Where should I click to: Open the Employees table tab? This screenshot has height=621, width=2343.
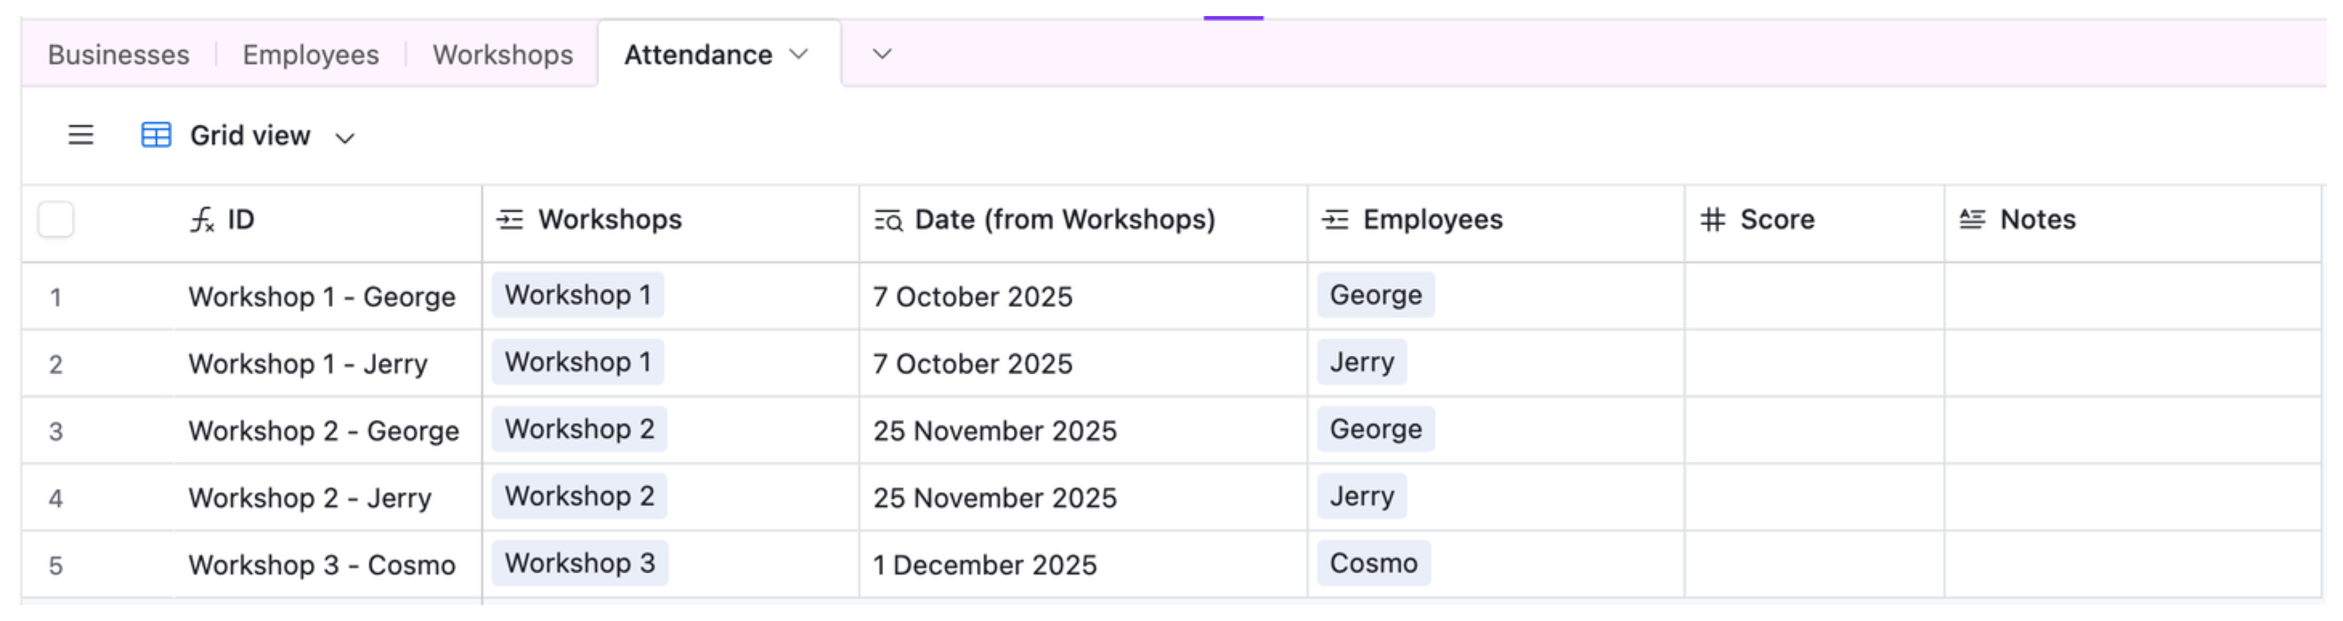(310, 55)
